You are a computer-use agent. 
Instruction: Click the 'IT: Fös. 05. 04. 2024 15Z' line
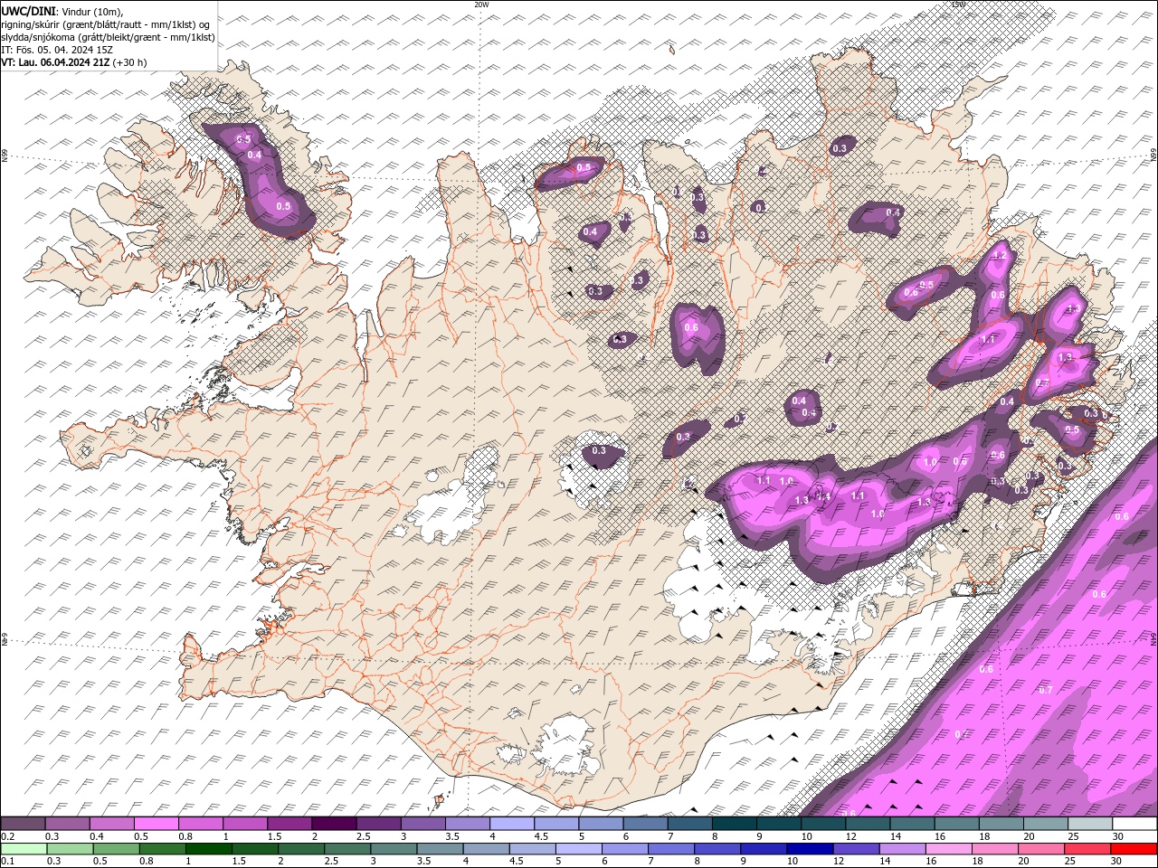point(57,50)
